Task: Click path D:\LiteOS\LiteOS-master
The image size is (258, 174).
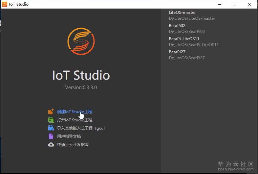Action: (192, 18)
